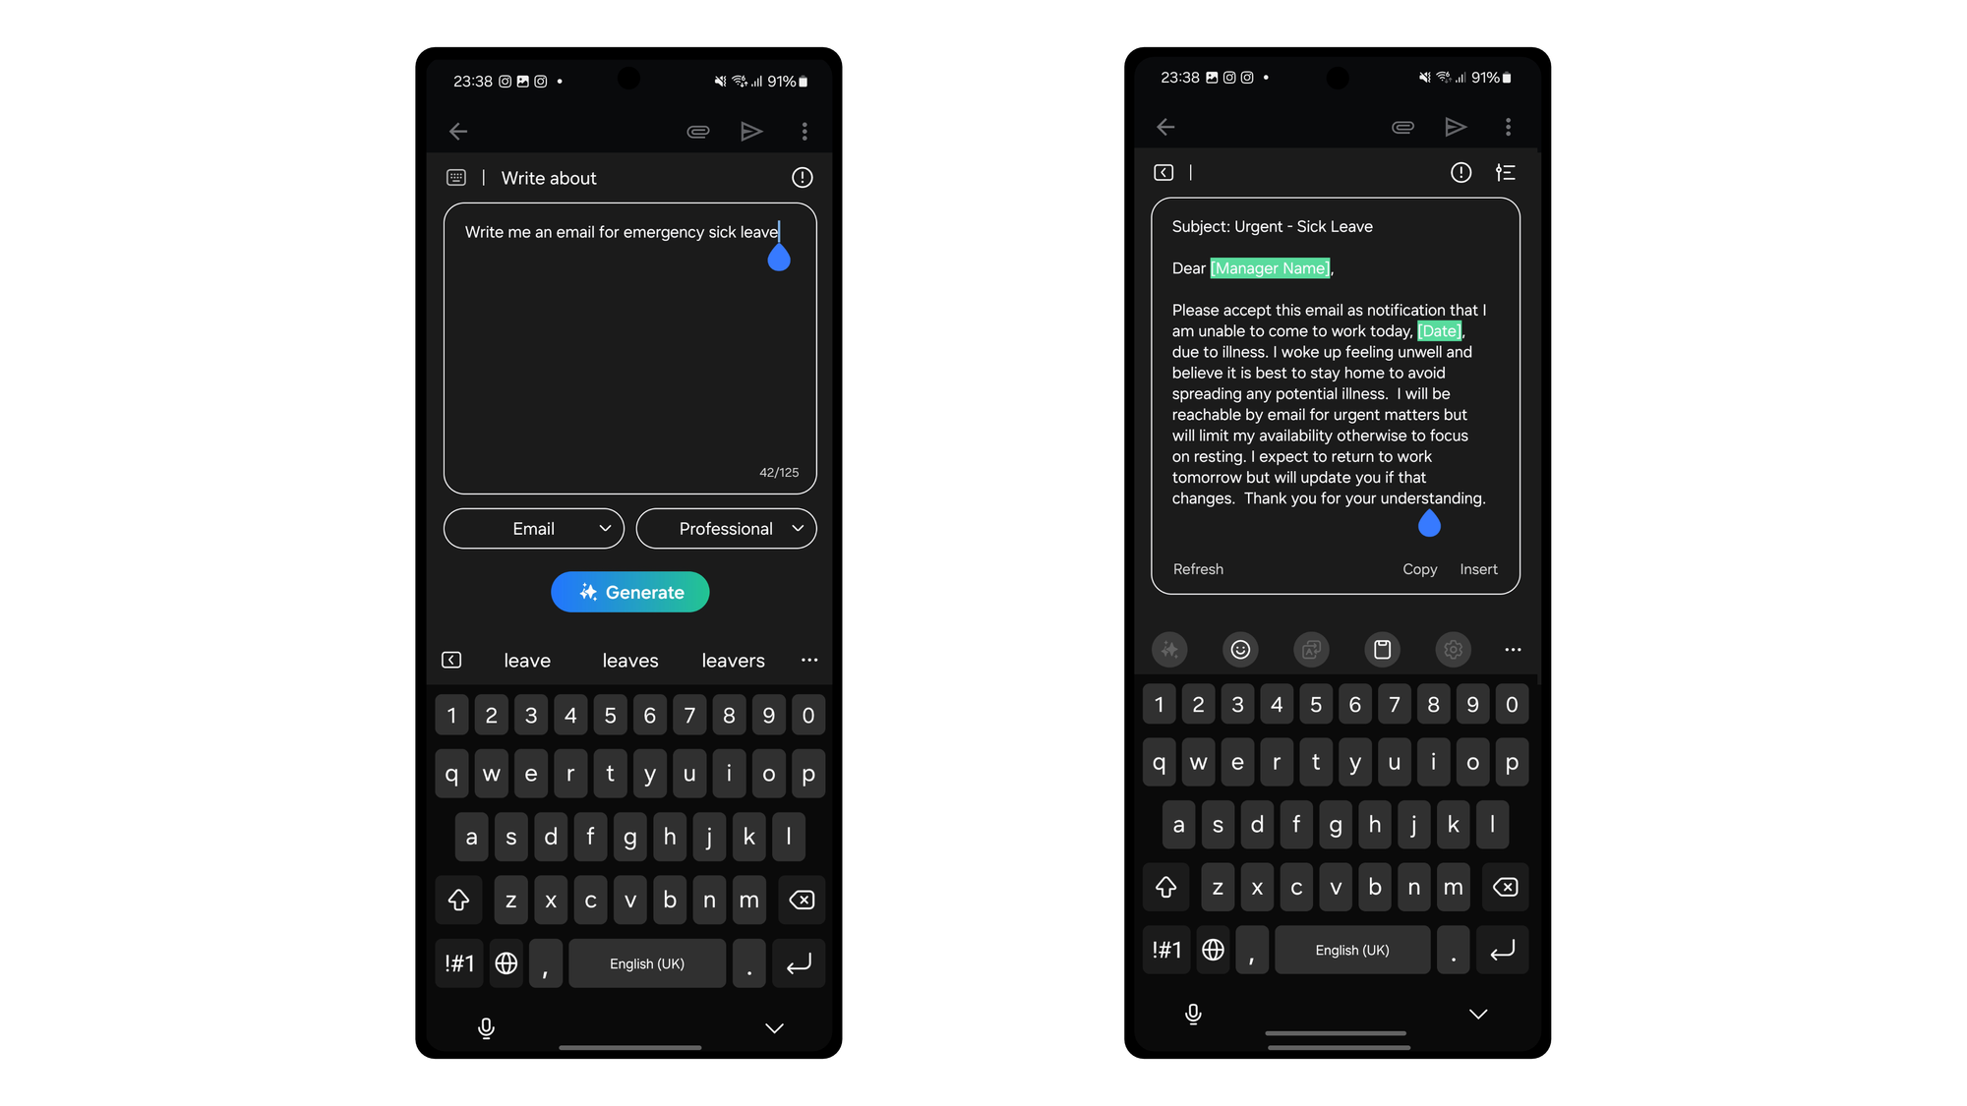The width and height of the screenshot is (1967, 1106).
Task: Click the microphone icon for voice input
Action: coord(485,1027)
